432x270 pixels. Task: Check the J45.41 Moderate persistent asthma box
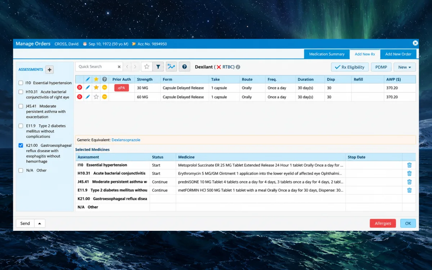click(x=21, y=106)
